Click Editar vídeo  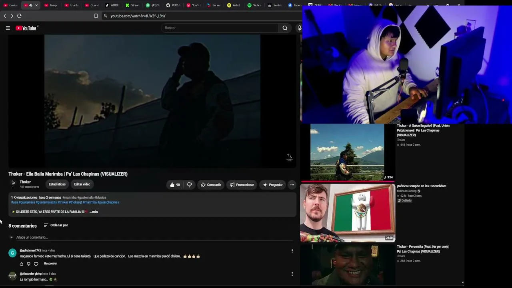82,184
